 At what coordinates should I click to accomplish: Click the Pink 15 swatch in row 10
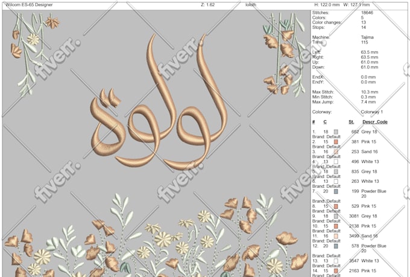click(x=336, y=226)
